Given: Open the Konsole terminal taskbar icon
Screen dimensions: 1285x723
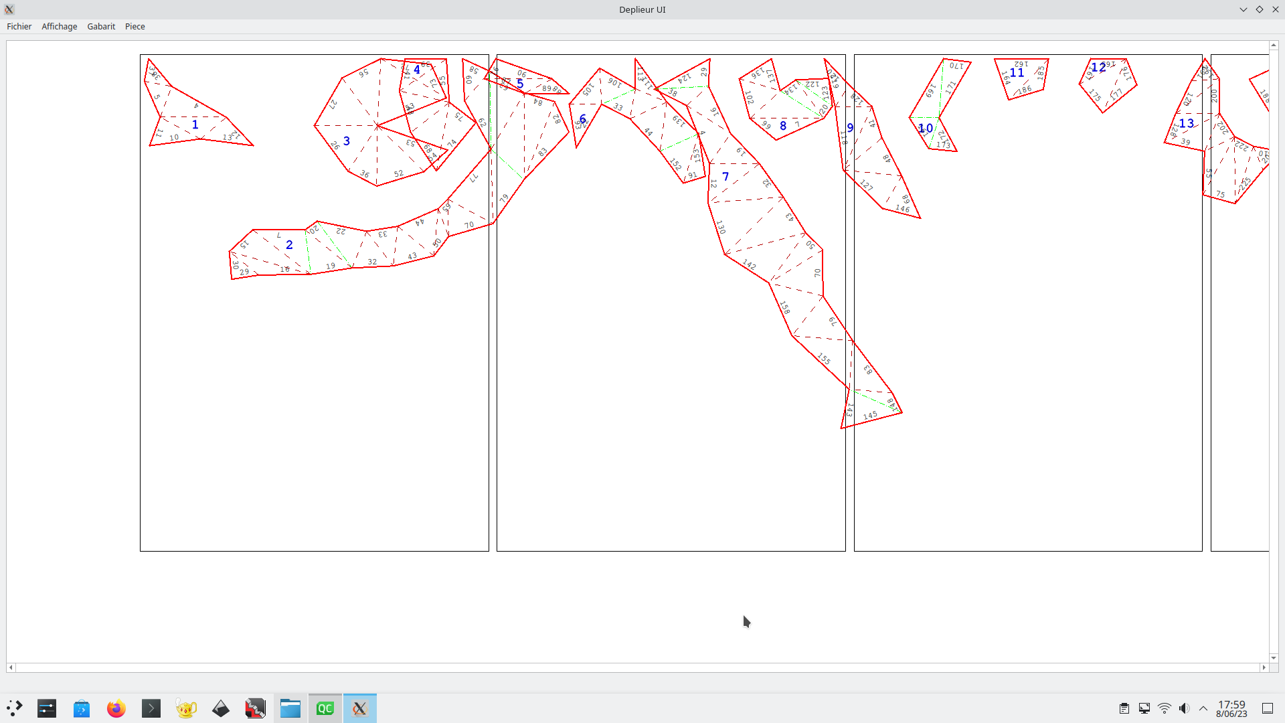Looking at the screenshot, I should pyautogui.click(x=151, y=708).
